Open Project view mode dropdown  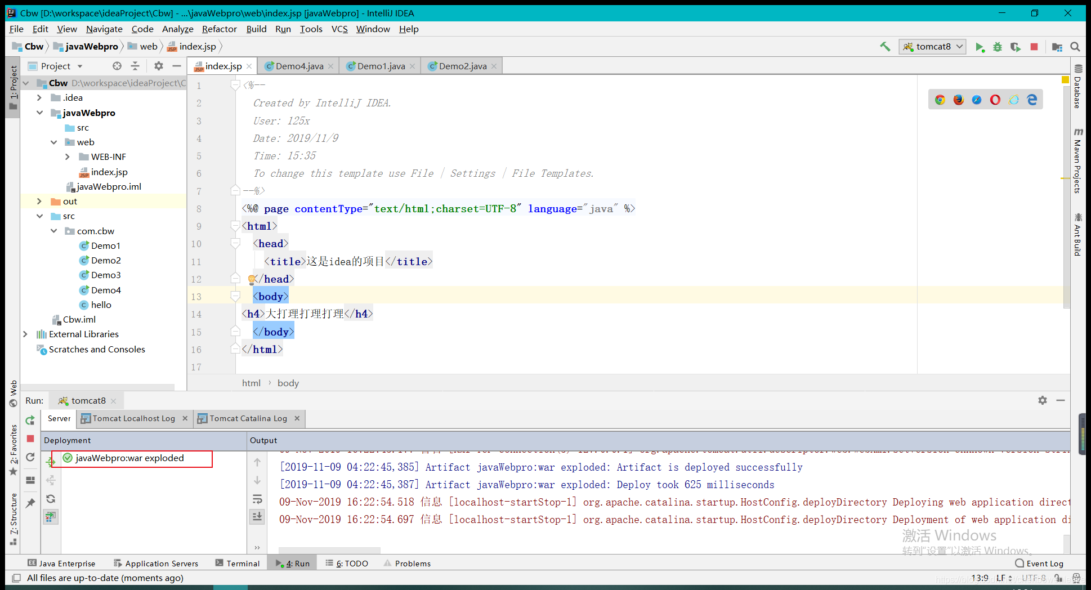click(80, 66)
